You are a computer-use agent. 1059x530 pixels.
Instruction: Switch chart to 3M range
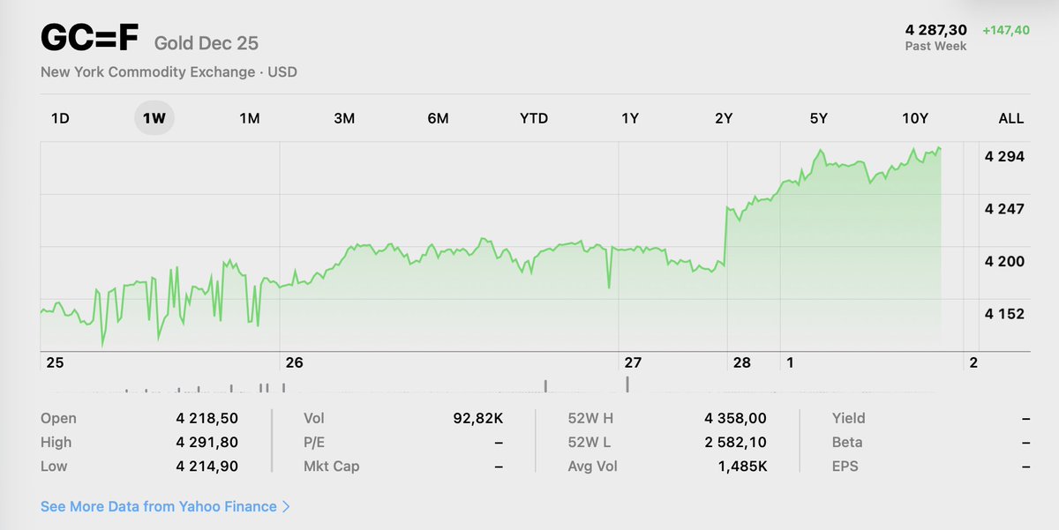pyautogui.click(x=344, y=118)
